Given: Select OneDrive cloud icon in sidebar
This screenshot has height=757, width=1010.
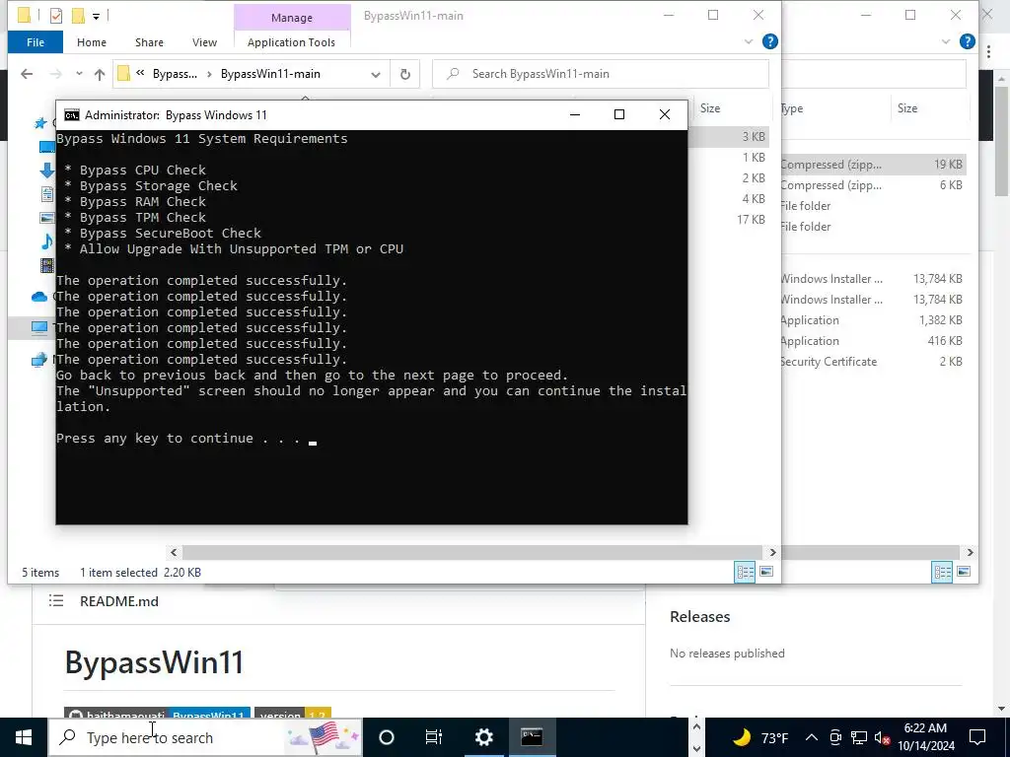Looking at the screenshot, I should 39,296.
